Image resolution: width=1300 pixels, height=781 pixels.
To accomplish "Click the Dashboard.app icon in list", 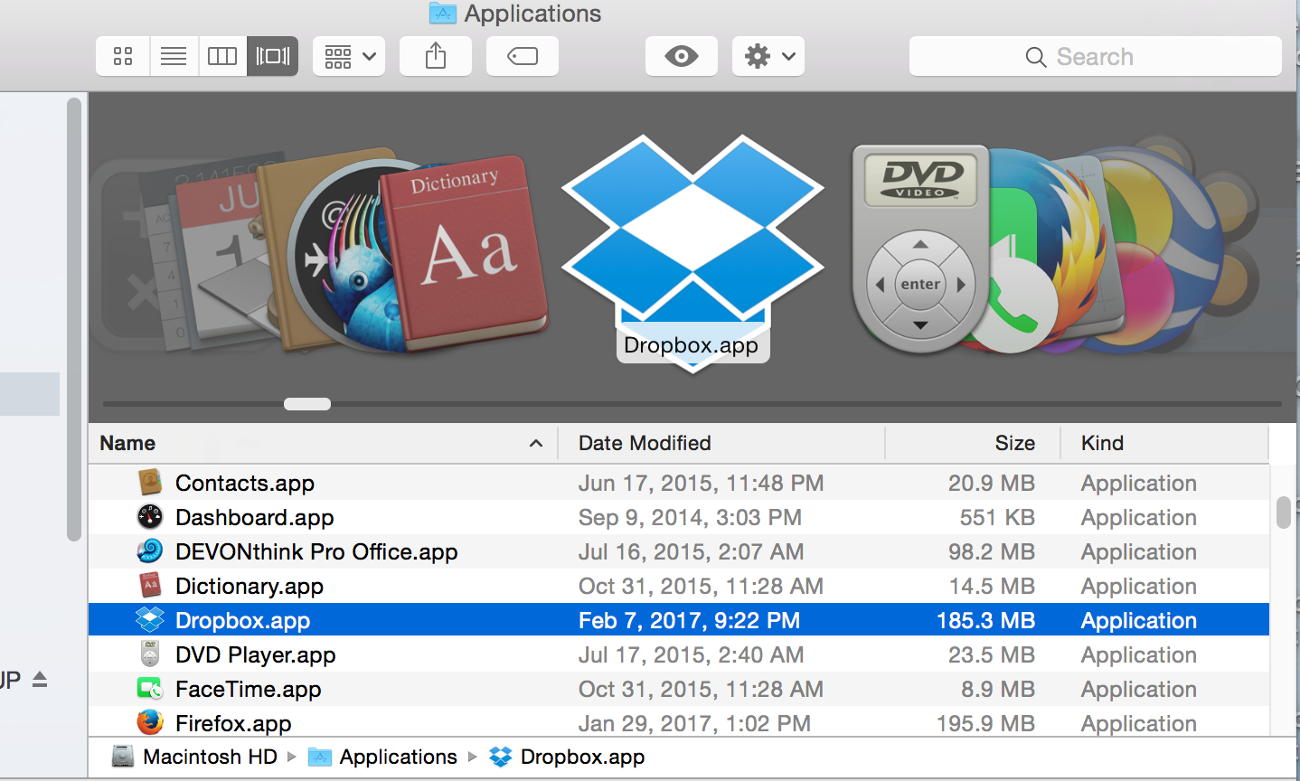I will point(150,516).
